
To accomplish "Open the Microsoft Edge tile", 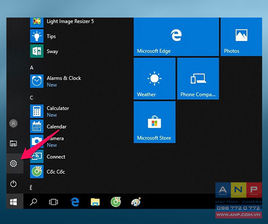I will (x=176, y=37).
